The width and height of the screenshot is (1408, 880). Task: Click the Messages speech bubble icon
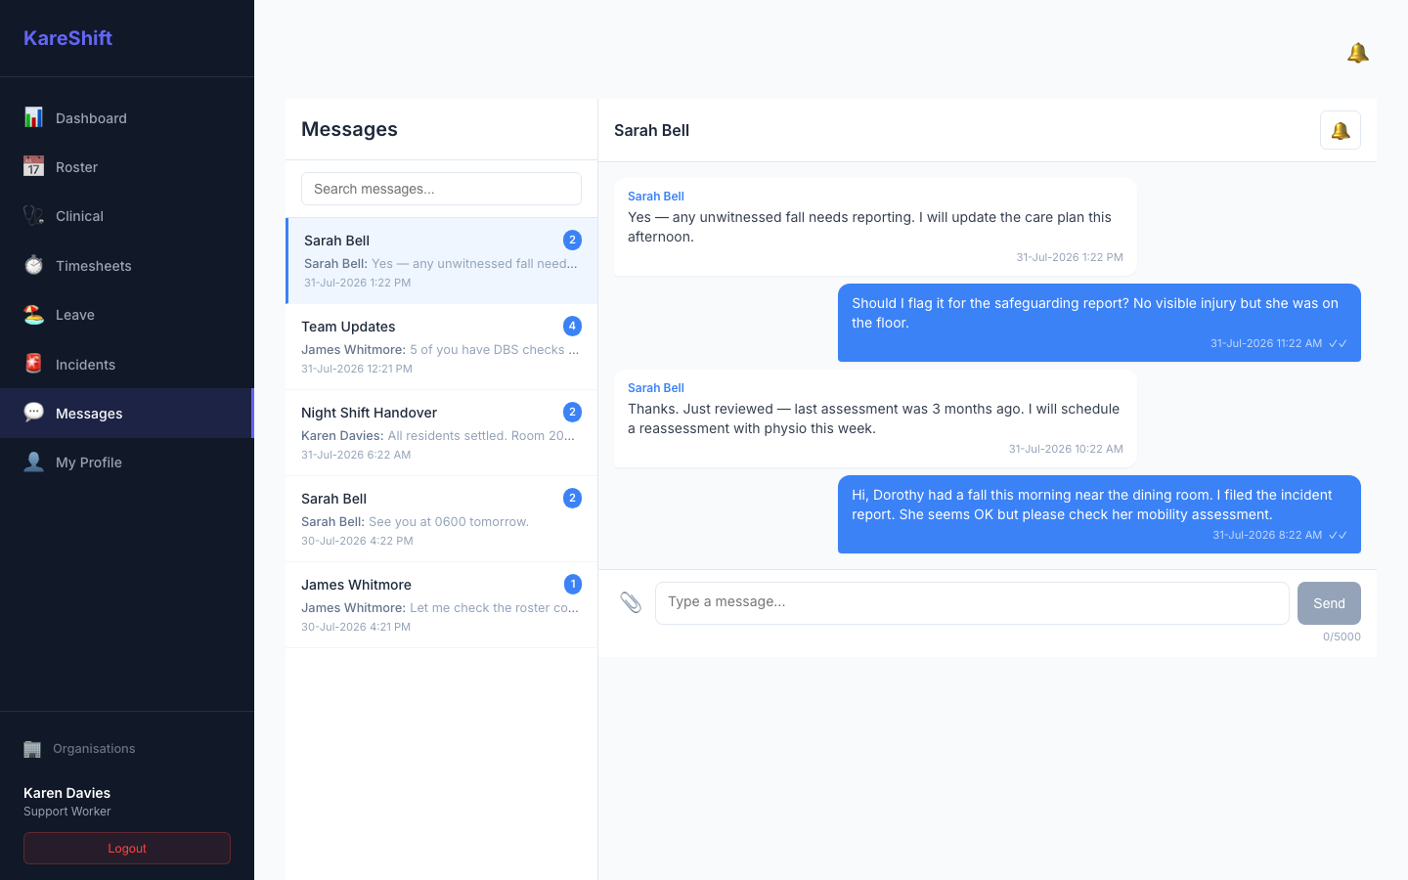(x=33, y=413)
